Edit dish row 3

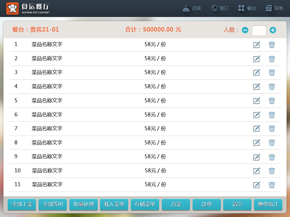pyautogui.click(x=257, y=73)
